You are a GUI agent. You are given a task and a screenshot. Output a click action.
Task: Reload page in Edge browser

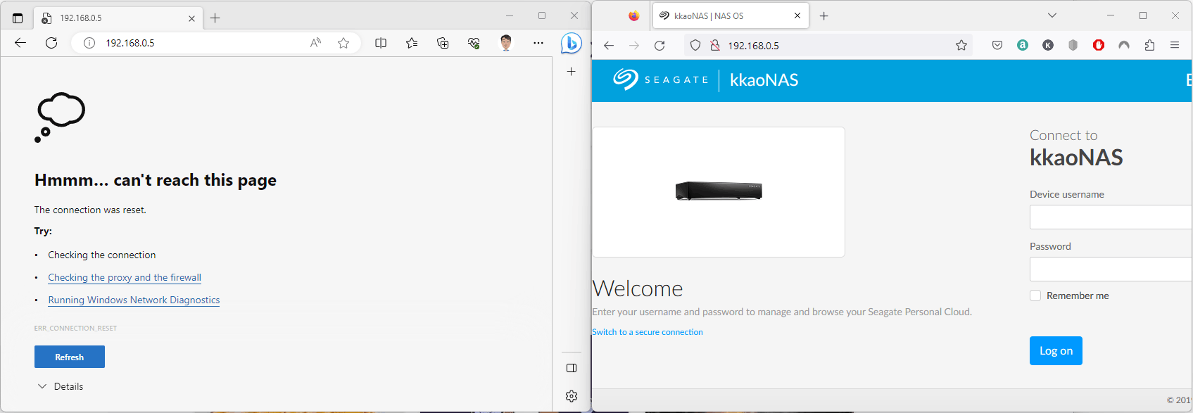[51, 43]
